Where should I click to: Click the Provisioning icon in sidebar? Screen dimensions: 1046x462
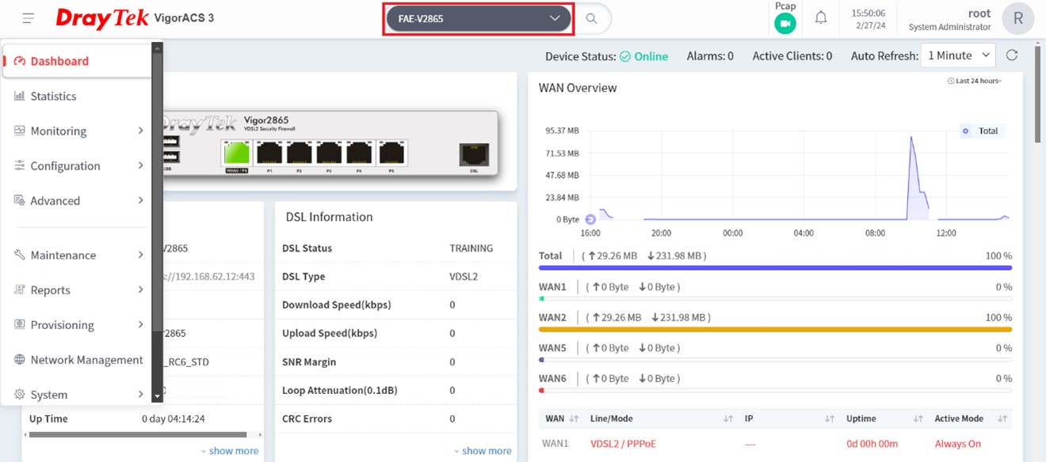pyautogui.click(x=20, y=324)
